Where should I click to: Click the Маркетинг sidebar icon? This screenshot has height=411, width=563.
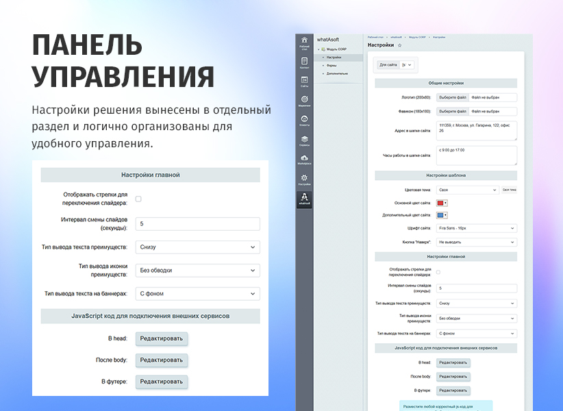(304, 99)
